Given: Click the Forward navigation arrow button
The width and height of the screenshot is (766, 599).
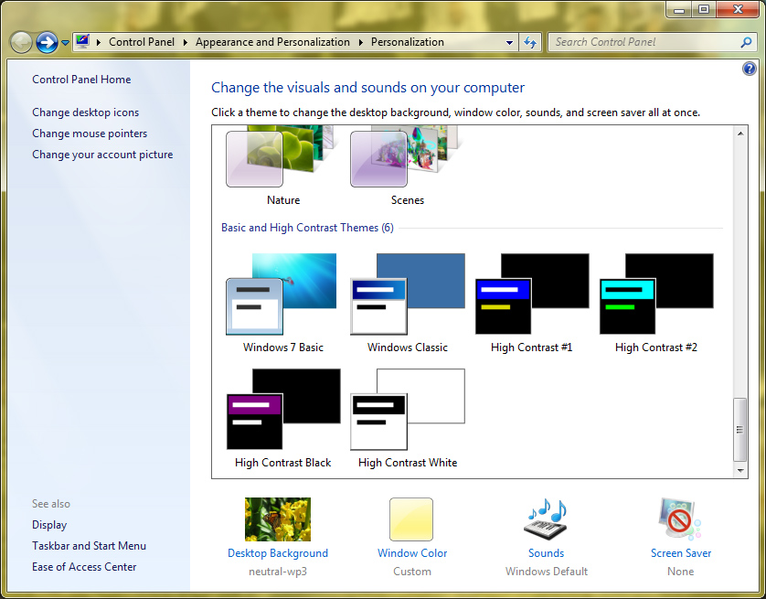Looking at the screenshot, I should tap(47, 42).
